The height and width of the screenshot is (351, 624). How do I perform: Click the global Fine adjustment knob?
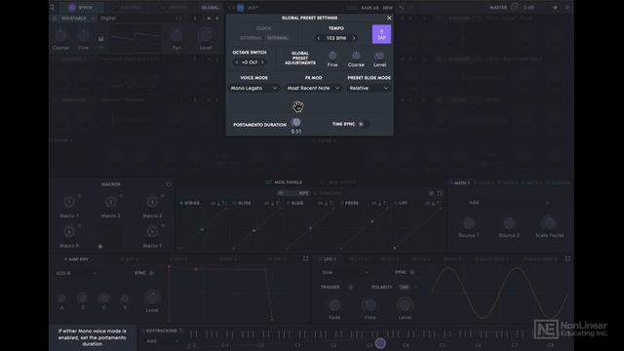click(x=332, y=56)
